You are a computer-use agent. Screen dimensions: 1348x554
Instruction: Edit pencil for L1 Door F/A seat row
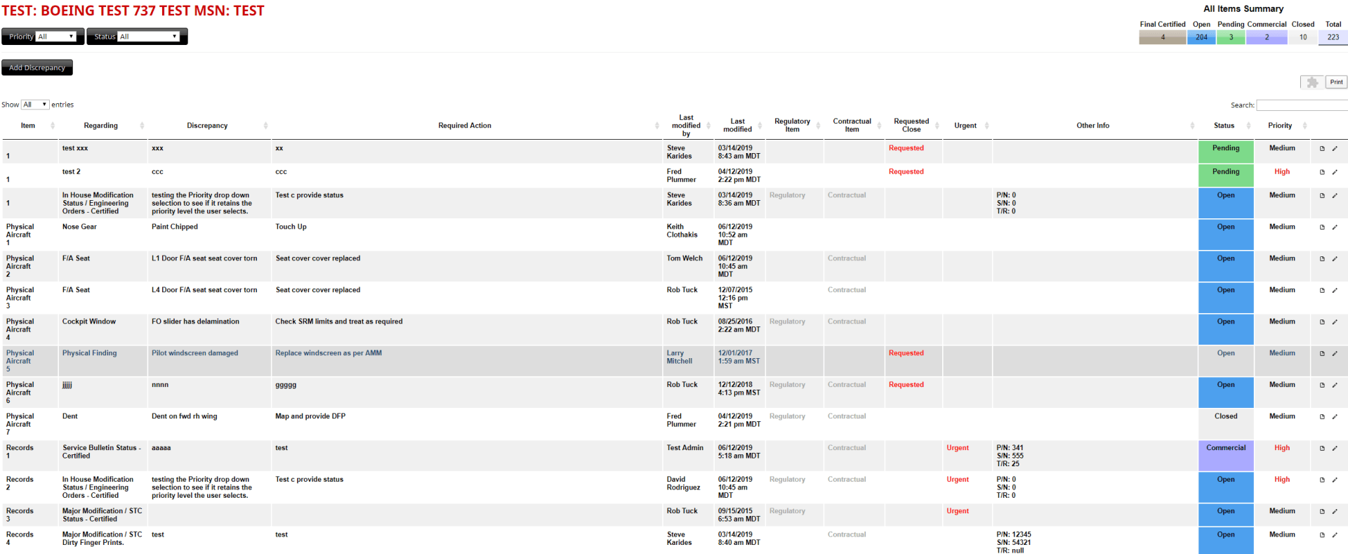tap(1335, 259)
